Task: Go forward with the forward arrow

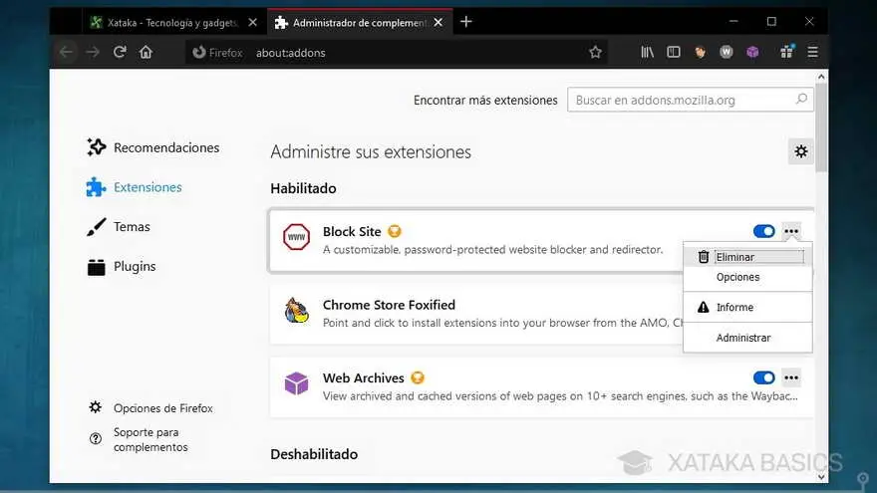Action: (x=93, y=53)
